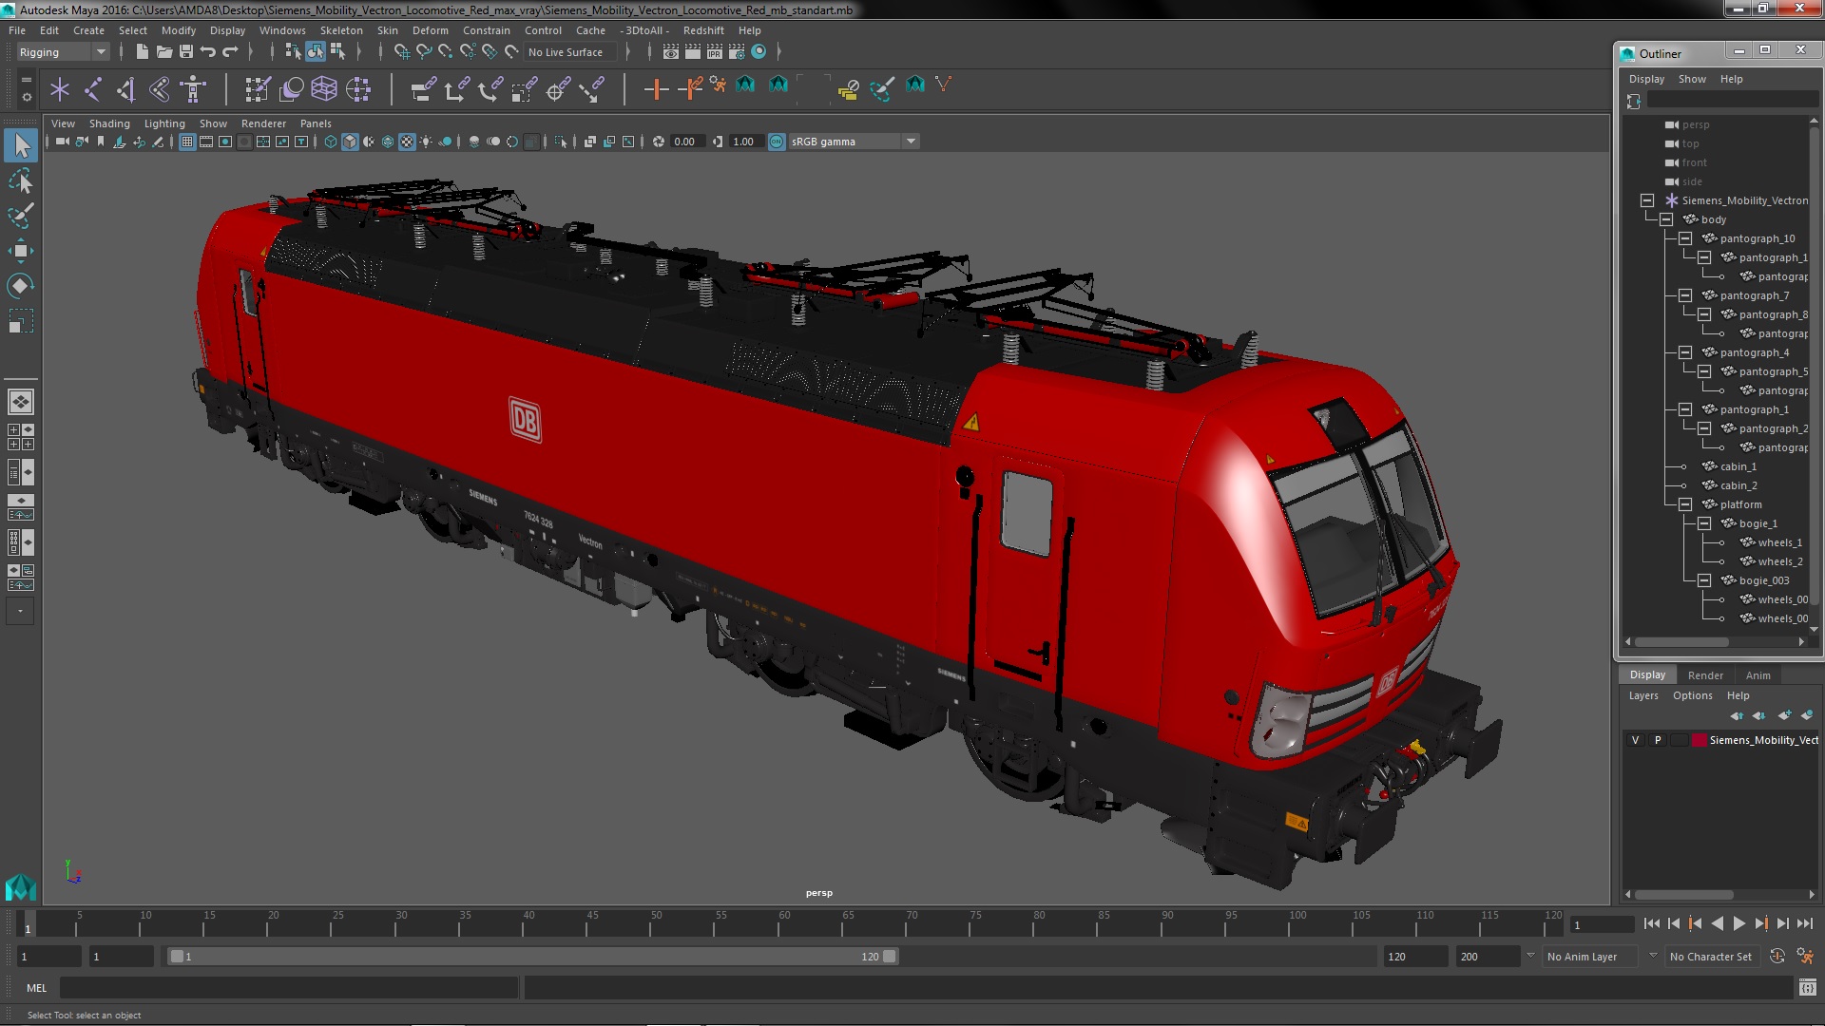1825x1026 pixels.
Task: Click the MEL command language label
Action: [x=36, y=988]
